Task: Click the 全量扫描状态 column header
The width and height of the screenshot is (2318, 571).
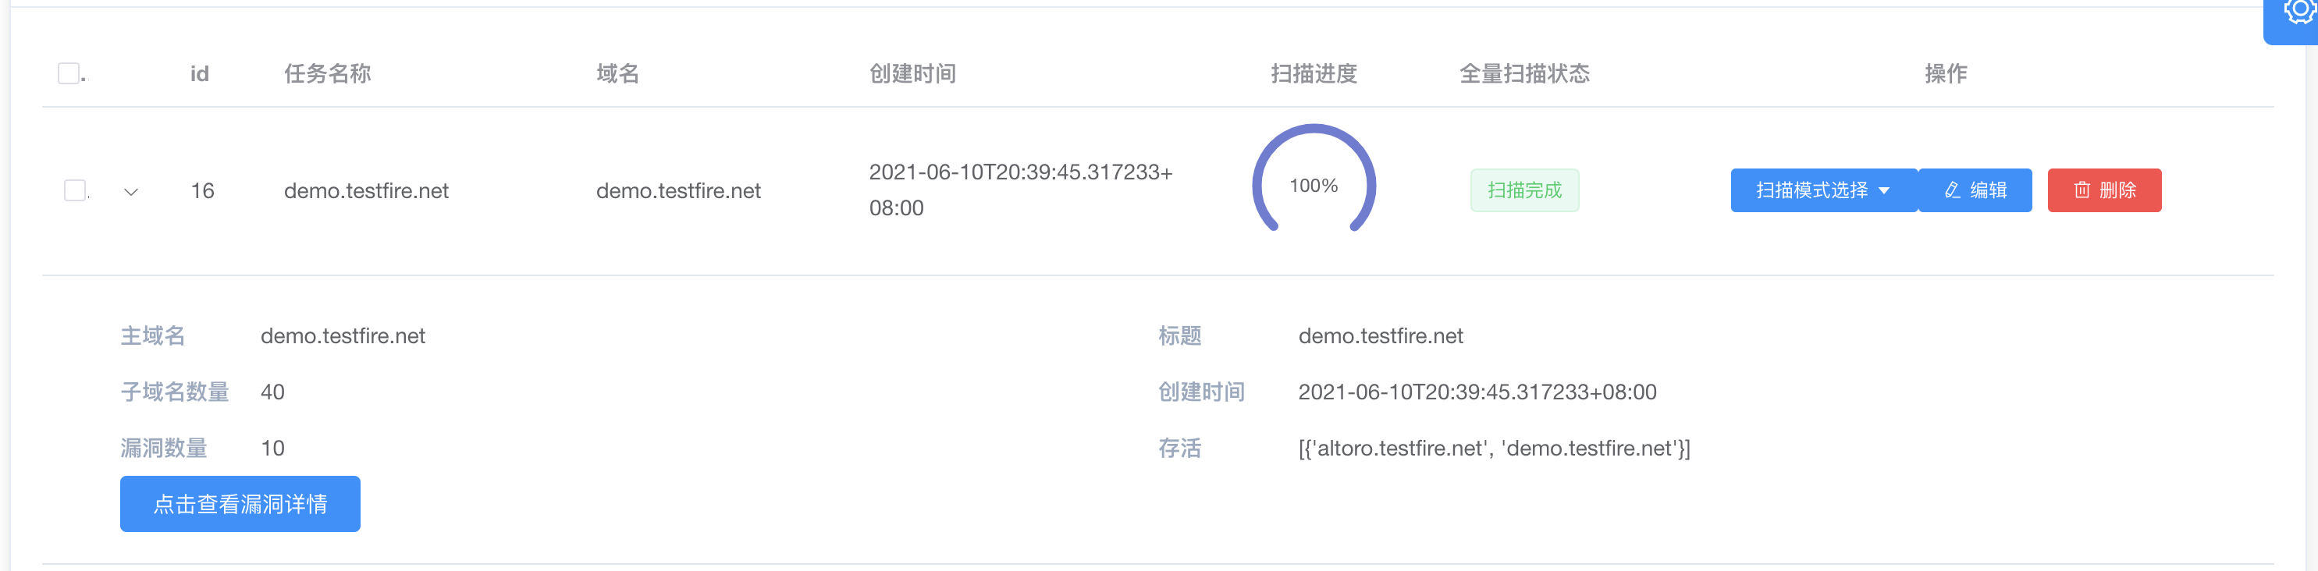Action: [x=1523, y=74]
